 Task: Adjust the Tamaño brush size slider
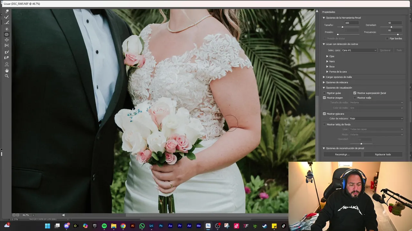(342, 27)
